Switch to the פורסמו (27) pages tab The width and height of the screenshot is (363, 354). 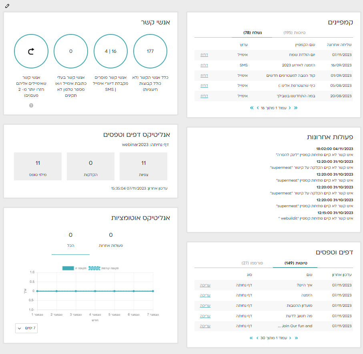point(252,263)
